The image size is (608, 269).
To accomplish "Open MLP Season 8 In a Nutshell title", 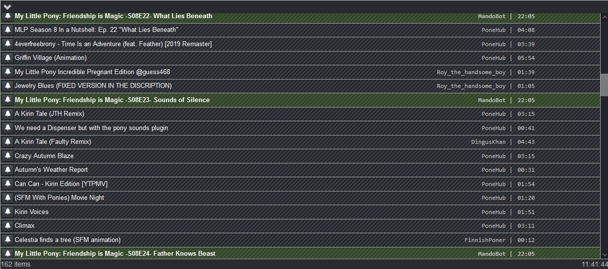I will coord(96,29).
